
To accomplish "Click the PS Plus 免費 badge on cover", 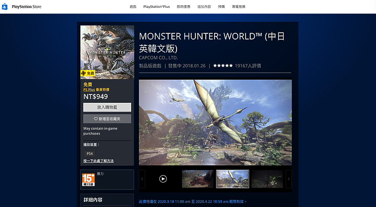I will [x=88, y=73].
